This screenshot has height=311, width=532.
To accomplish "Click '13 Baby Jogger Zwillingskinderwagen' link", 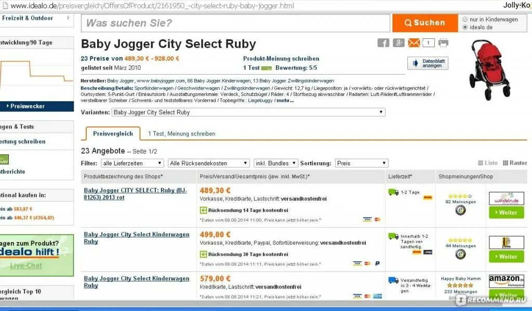I will (294, 80).
